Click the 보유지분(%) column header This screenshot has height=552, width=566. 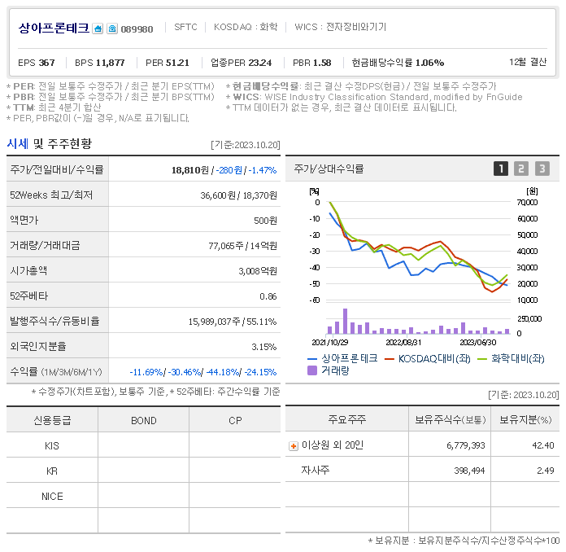pyautogui.click(x=525, y=419)
